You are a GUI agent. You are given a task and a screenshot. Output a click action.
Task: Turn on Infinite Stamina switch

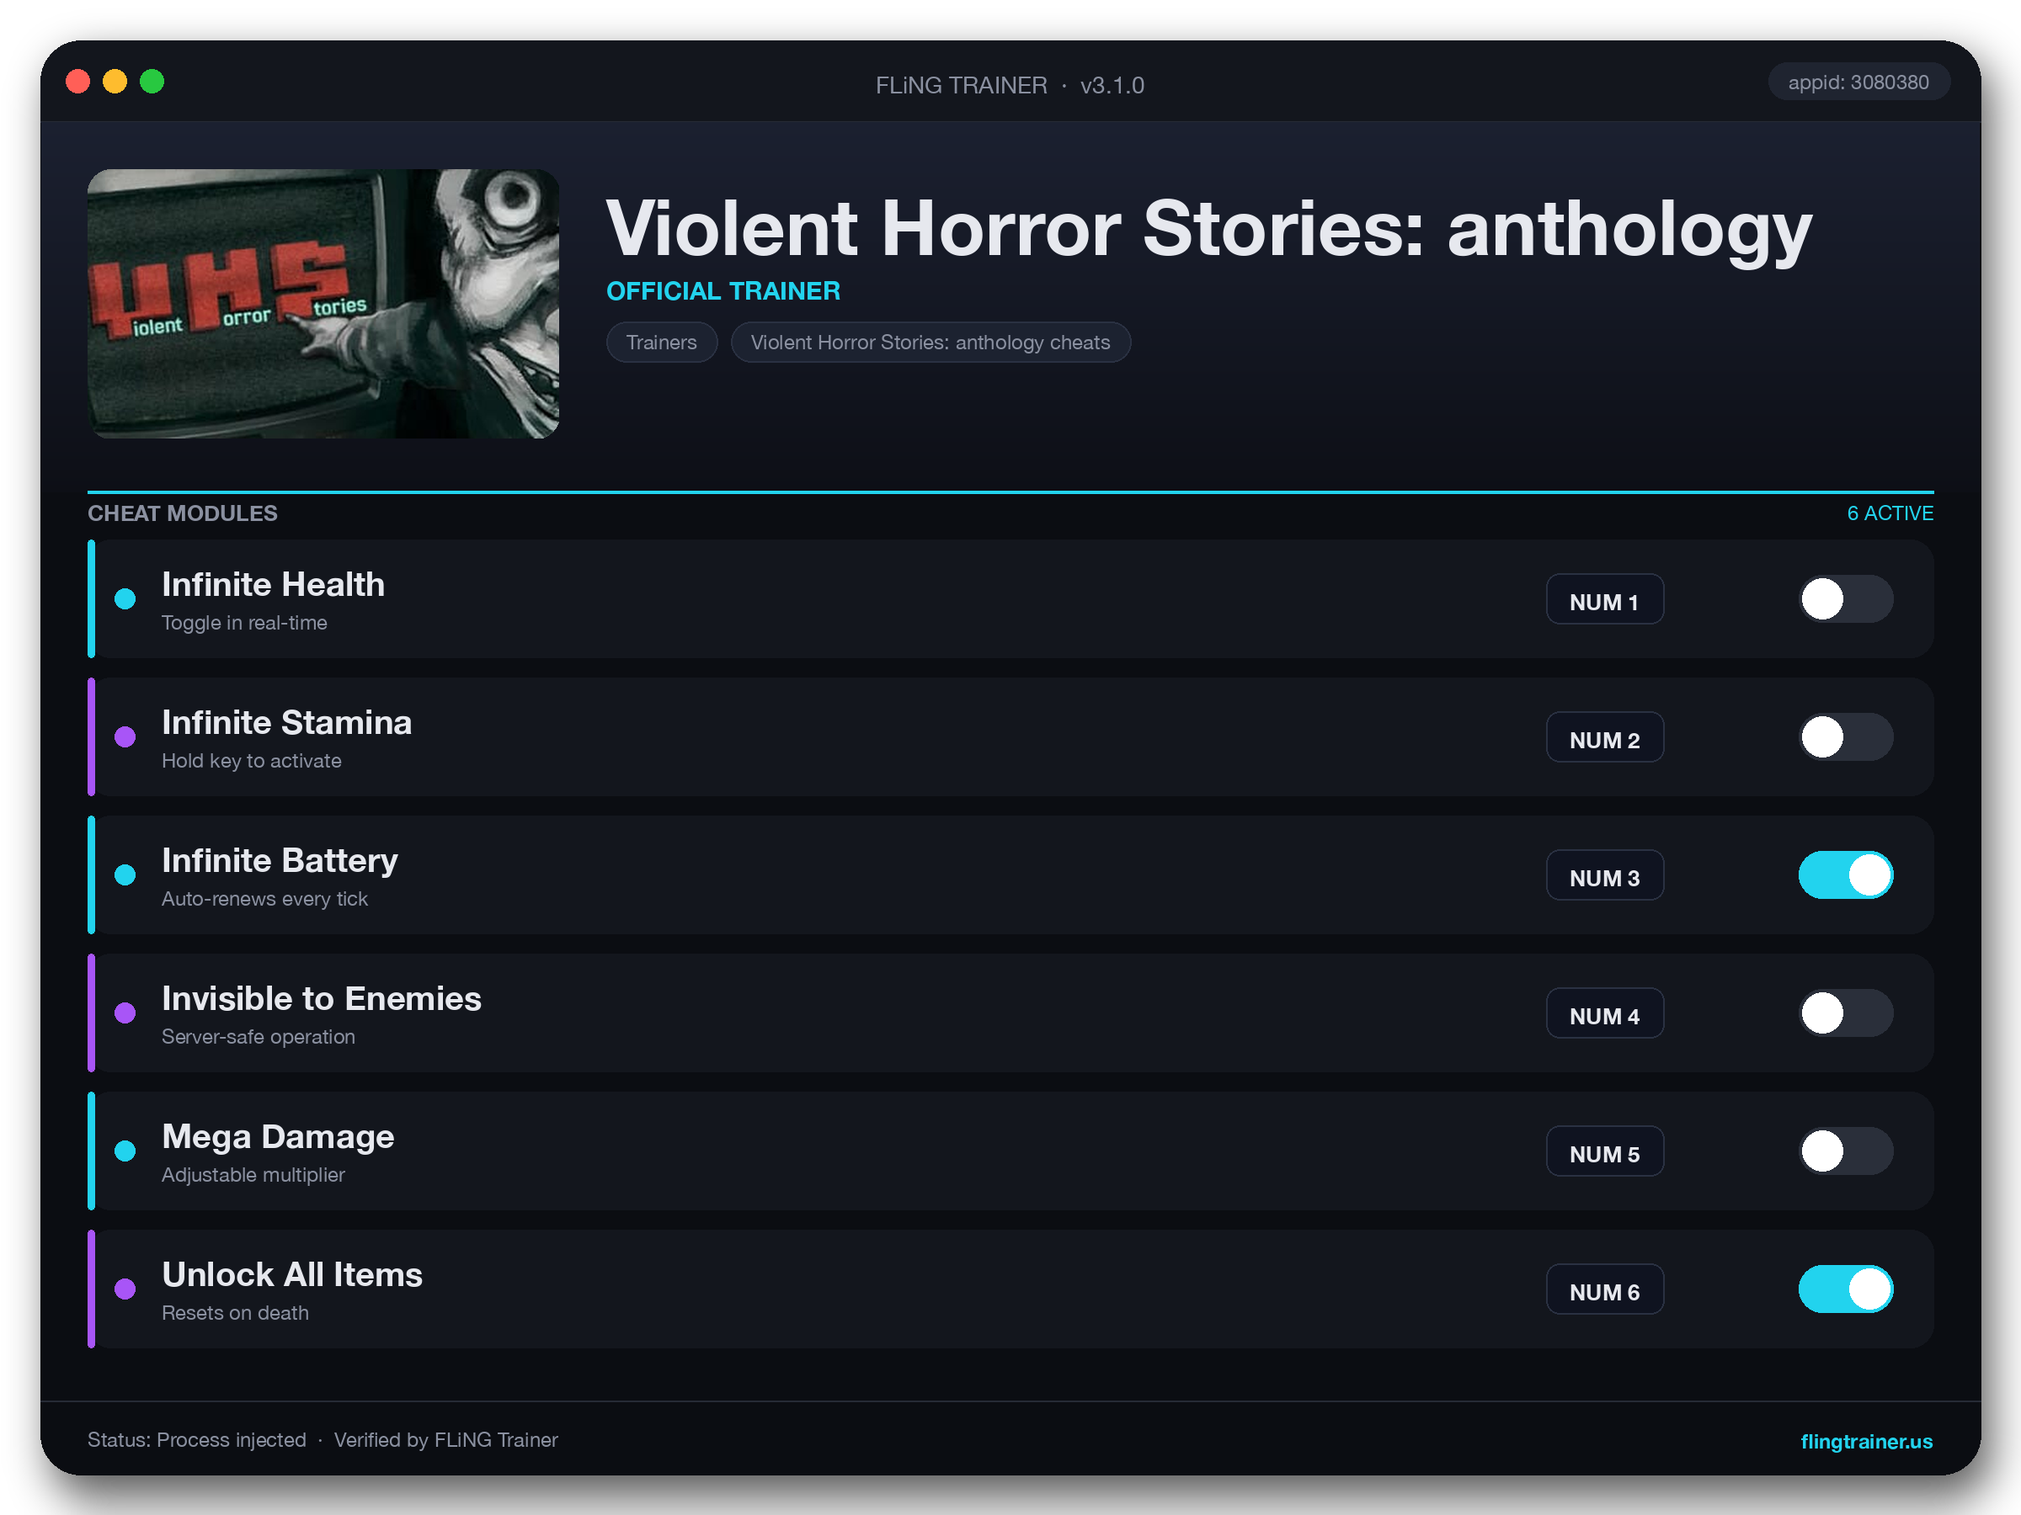click(x=1846, y=737)
